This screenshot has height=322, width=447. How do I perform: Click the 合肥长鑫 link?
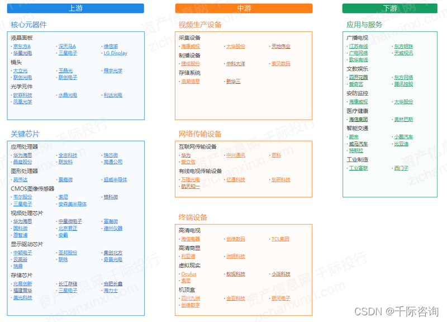point(113,284)
